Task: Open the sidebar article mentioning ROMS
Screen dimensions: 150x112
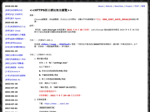Action: point(14,67)
